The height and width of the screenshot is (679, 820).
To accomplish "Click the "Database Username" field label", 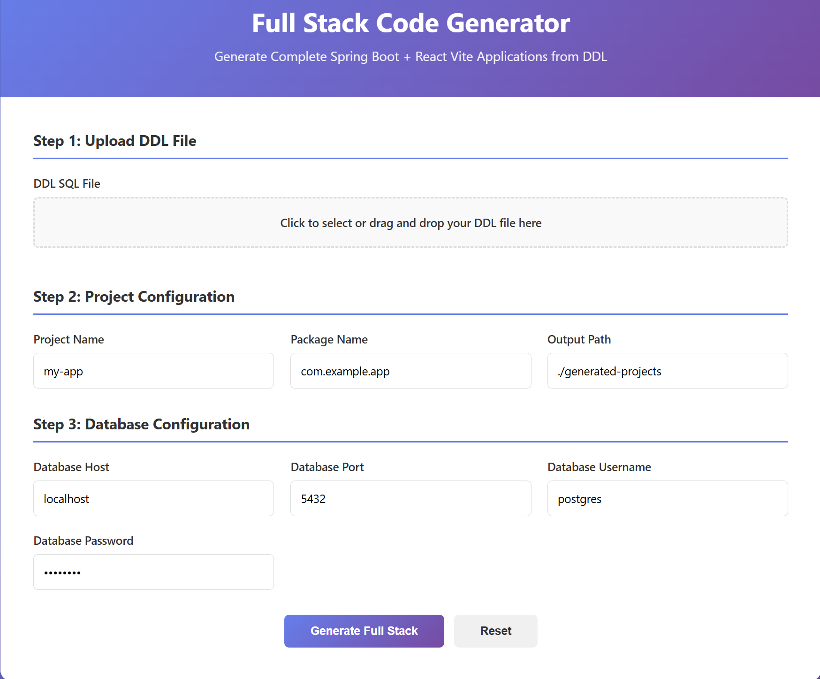I will click(x=599, y=467).
